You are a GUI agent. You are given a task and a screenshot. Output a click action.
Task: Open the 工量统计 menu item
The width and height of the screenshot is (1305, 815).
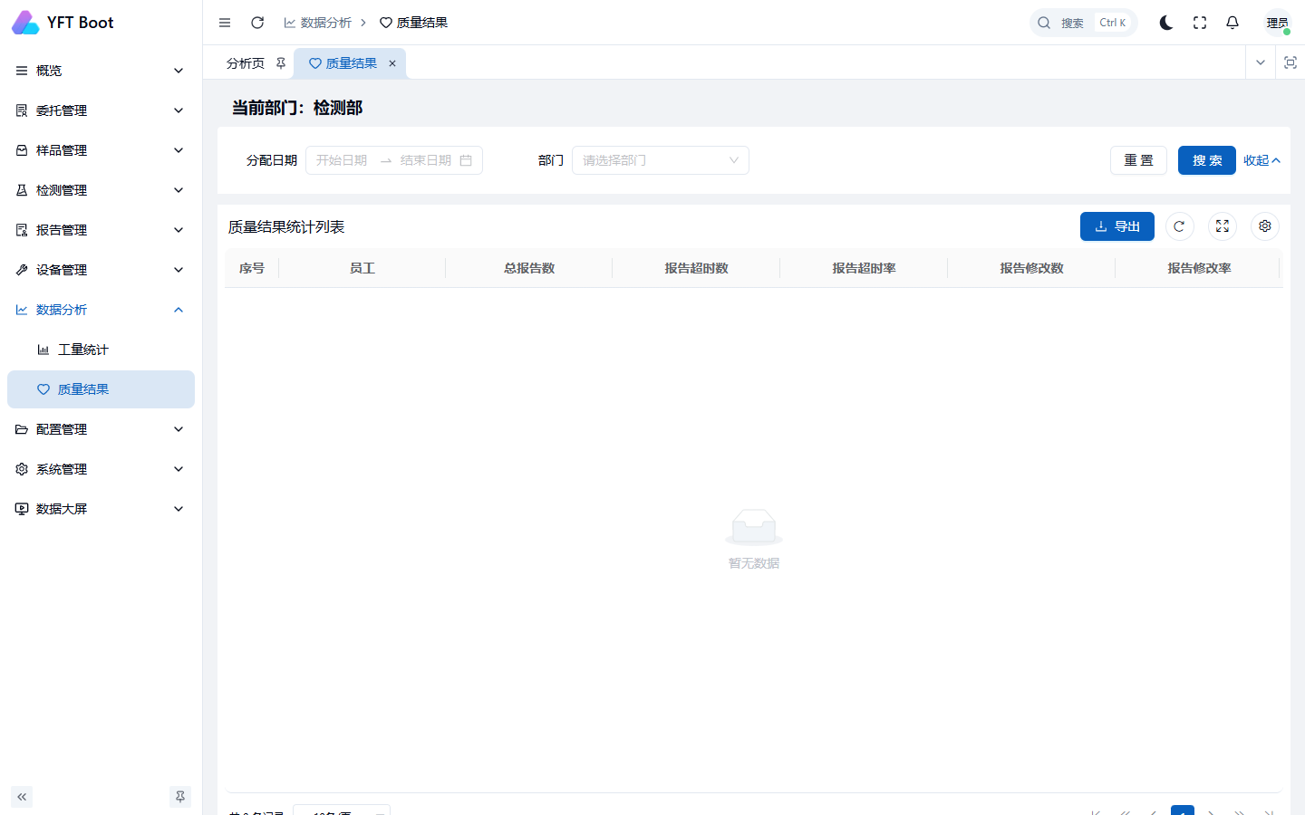(101, 350)
